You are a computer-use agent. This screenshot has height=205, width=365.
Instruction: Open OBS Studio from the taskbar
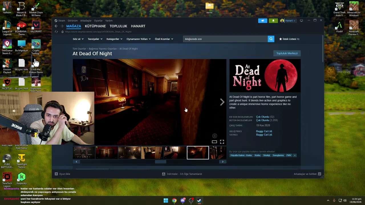coord(191,200)
